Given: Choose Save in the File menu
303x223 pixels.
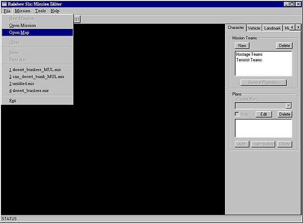Looking at the screenshot, I should tap(37, 52).
